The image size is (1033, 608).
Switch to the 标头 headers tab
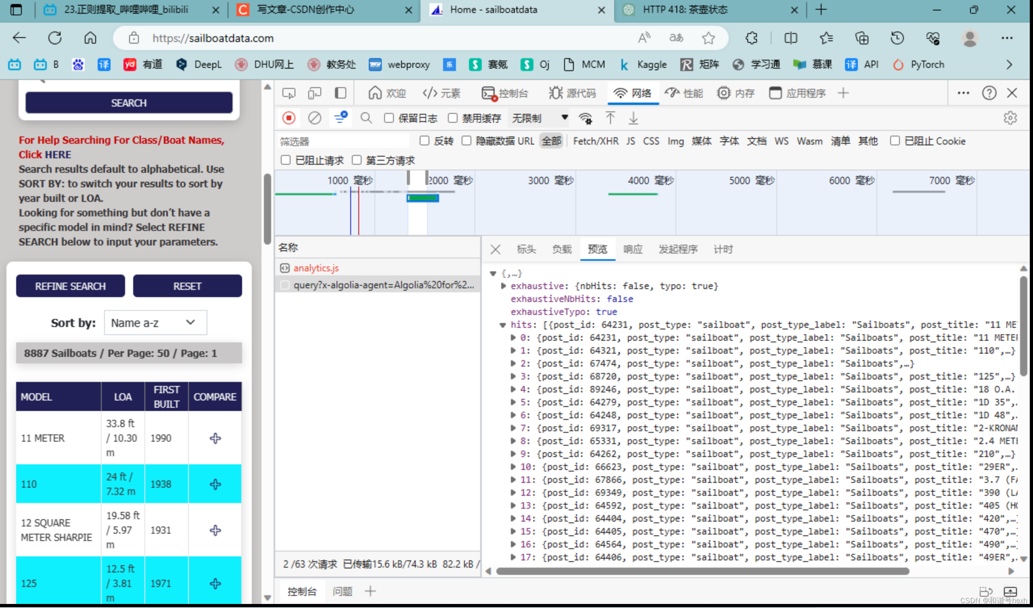point(526,249)
